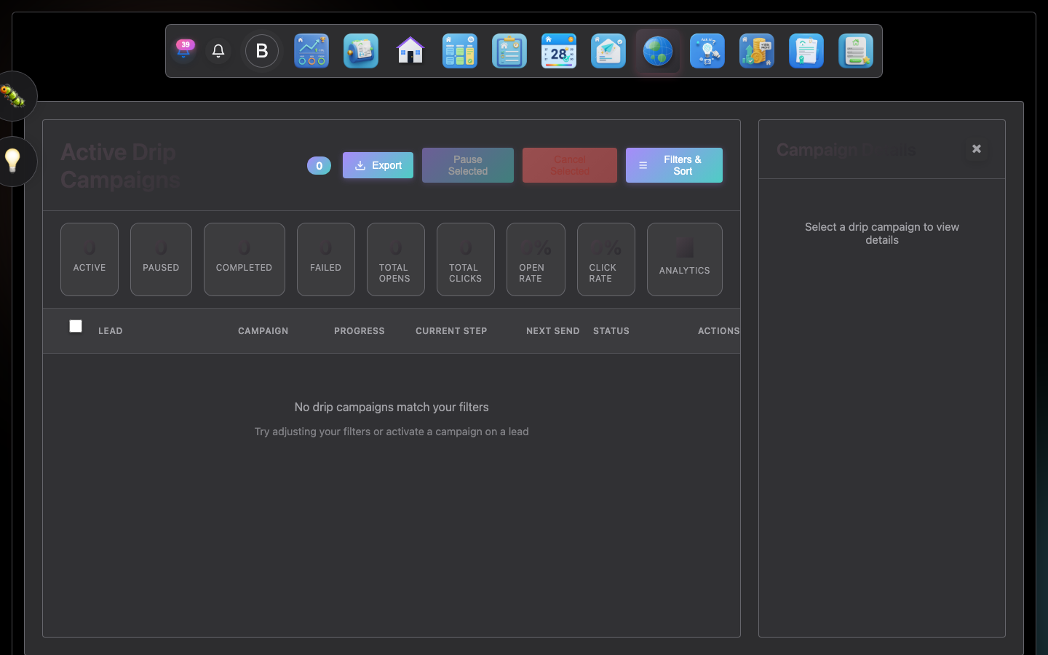Open the calendar icon showing 28
This screenshot has height=655, width=1048.
[559, 51]
